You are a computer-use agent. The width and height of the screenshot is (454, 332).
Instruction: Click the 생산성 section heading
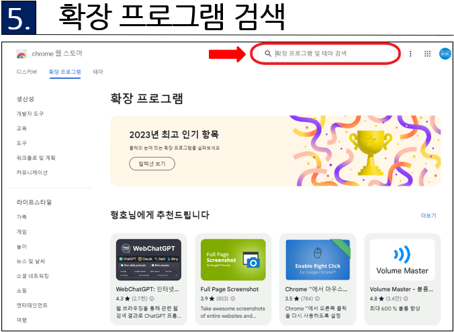click(26, 99)
